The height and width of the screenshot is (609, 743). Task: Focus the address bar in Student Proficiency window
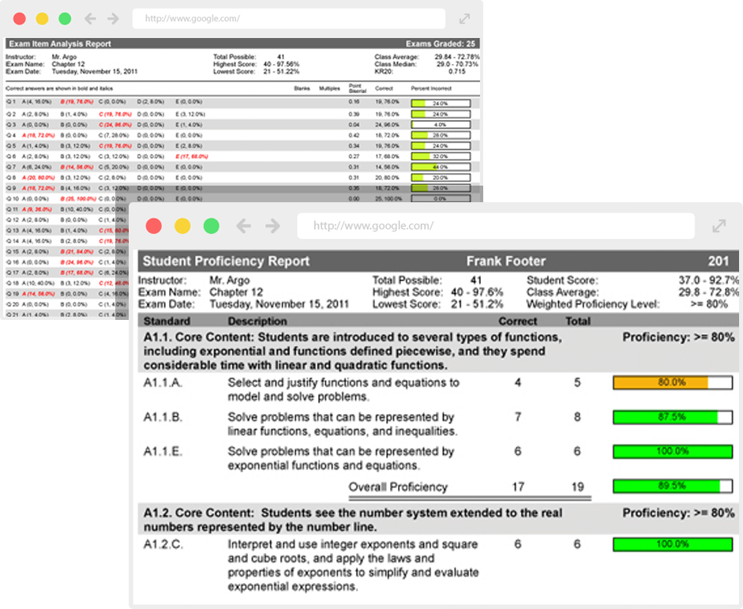click(495, 226)
